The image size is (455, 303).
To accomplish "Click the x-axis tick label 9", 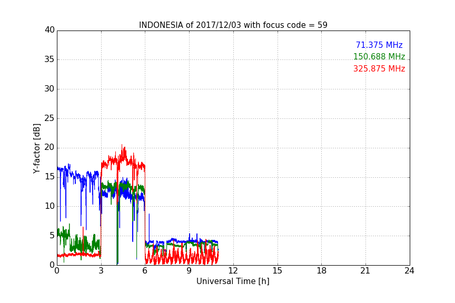I will tap(189, 271).
